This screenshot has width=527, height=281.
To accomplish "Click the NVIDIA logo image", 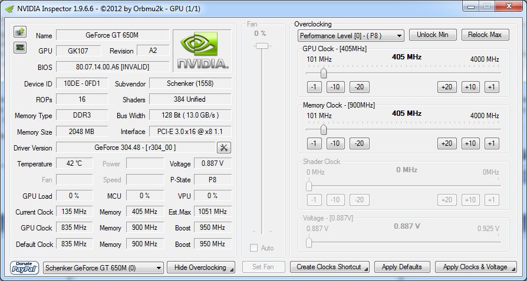I will (x=202, y=51).
